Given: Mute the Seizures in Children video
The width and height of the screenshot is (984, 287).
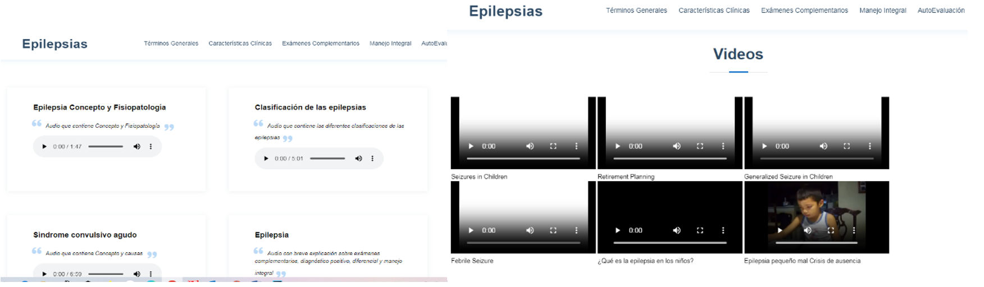Looking at the screenshot, I should 530,146.
